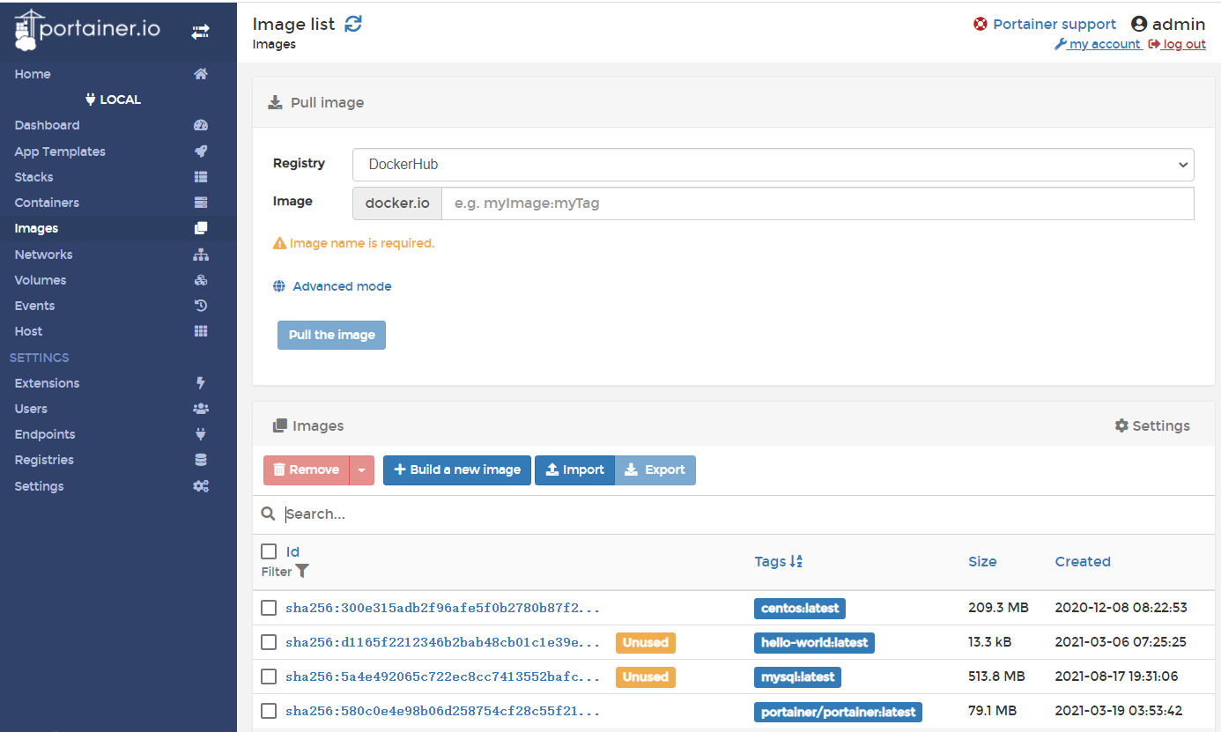
Task: Refresh the image list with the refresh icon
Action: tap(353, 24)
